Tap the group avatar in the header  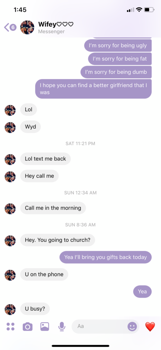point(27,27)
